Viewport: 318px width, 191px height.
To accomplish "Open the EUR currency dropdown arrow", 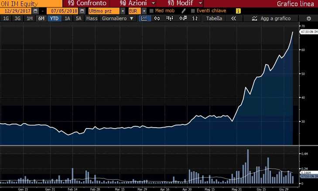I will coord(144,11).
